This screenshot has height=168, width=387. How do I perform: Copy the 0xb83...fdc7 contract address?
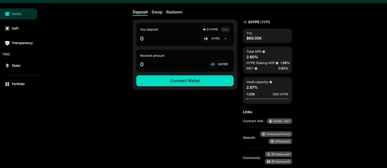coord(279,121)
